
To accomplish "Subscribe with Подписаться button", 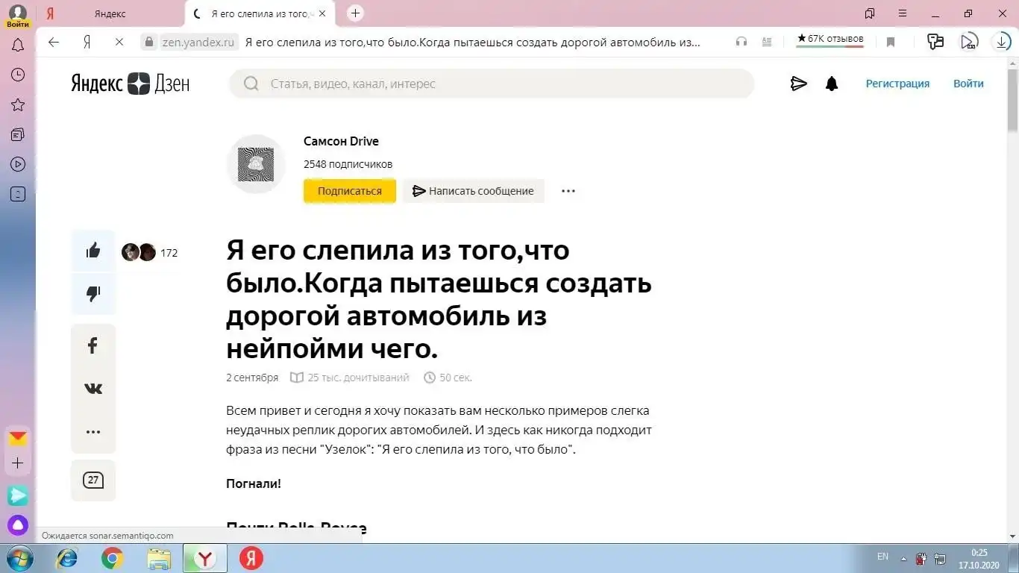I will [349, 191].
